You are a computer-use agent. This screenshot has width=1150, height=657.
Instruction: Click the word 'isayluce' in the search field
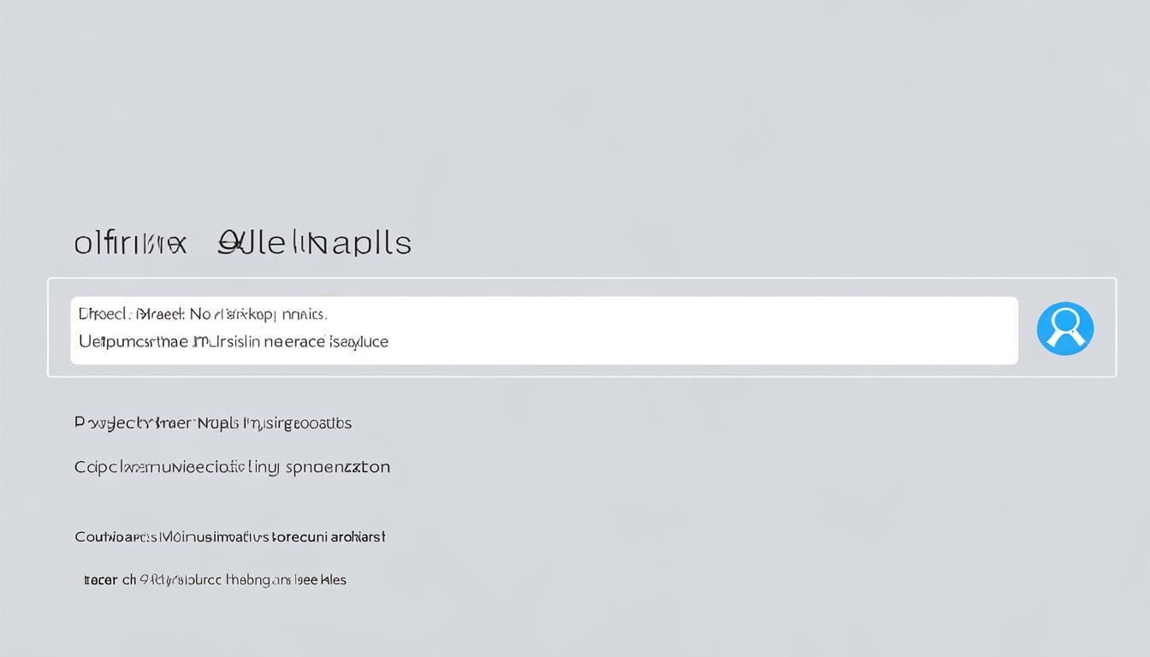tap(359, 341)
